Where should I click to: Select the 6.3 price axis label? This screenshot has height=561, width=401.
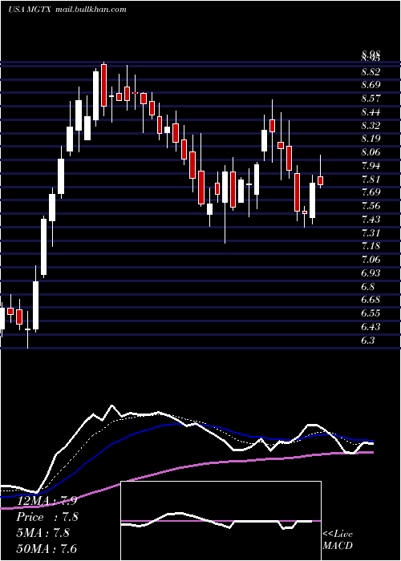pyautogui.click(x=367, y=341)
